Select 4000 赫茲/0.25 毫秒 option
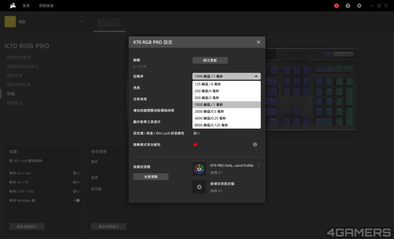 pos(227,118)
